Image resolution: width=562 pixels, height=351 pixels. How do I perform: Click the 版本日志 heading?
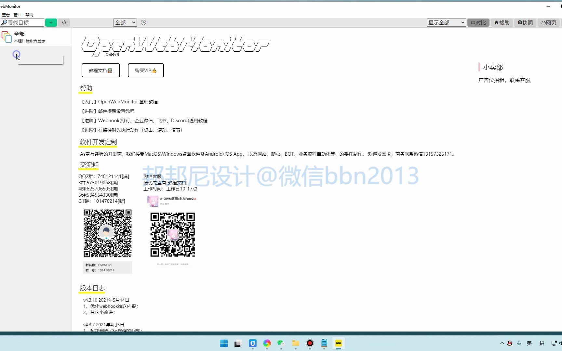(92, 288)
